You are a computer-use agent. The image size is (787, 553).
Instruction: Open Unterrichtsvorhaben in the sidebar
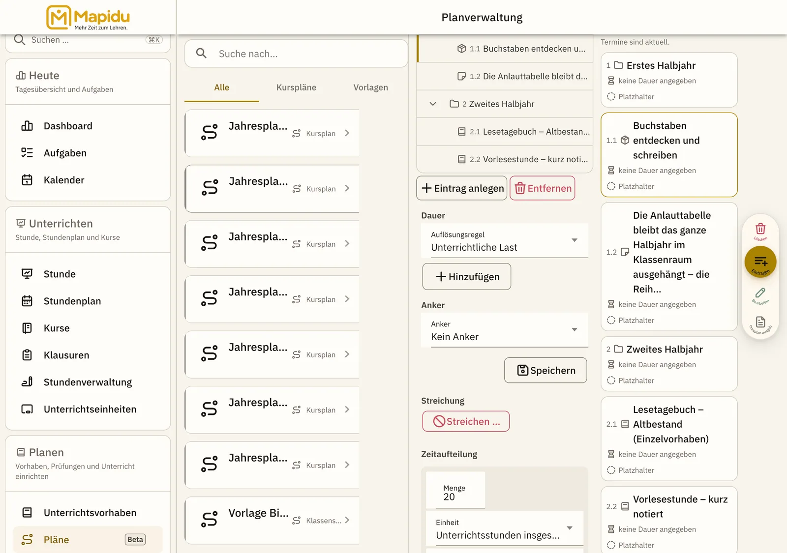(88, 513)
